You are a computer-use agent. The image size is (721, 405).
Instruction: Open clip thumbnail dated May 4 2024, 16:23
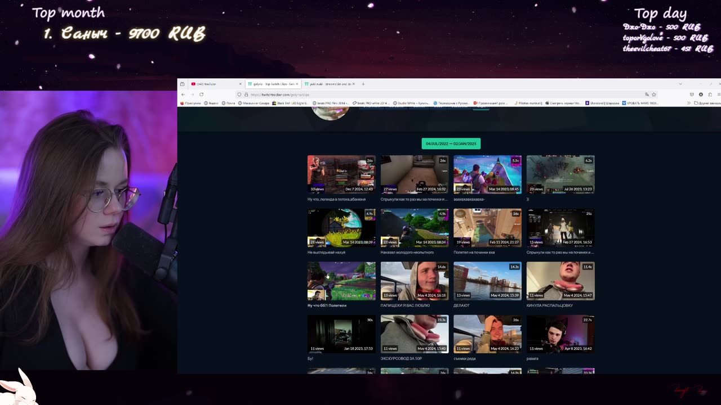click(487, 334)
